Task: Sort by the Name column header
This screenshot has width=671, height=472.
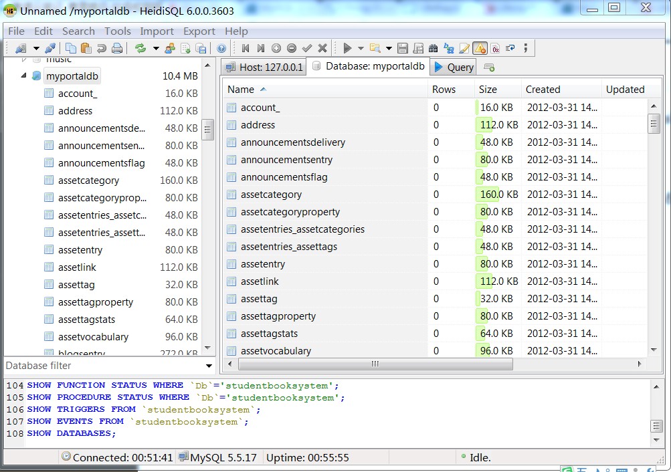Action: (325, 90)
